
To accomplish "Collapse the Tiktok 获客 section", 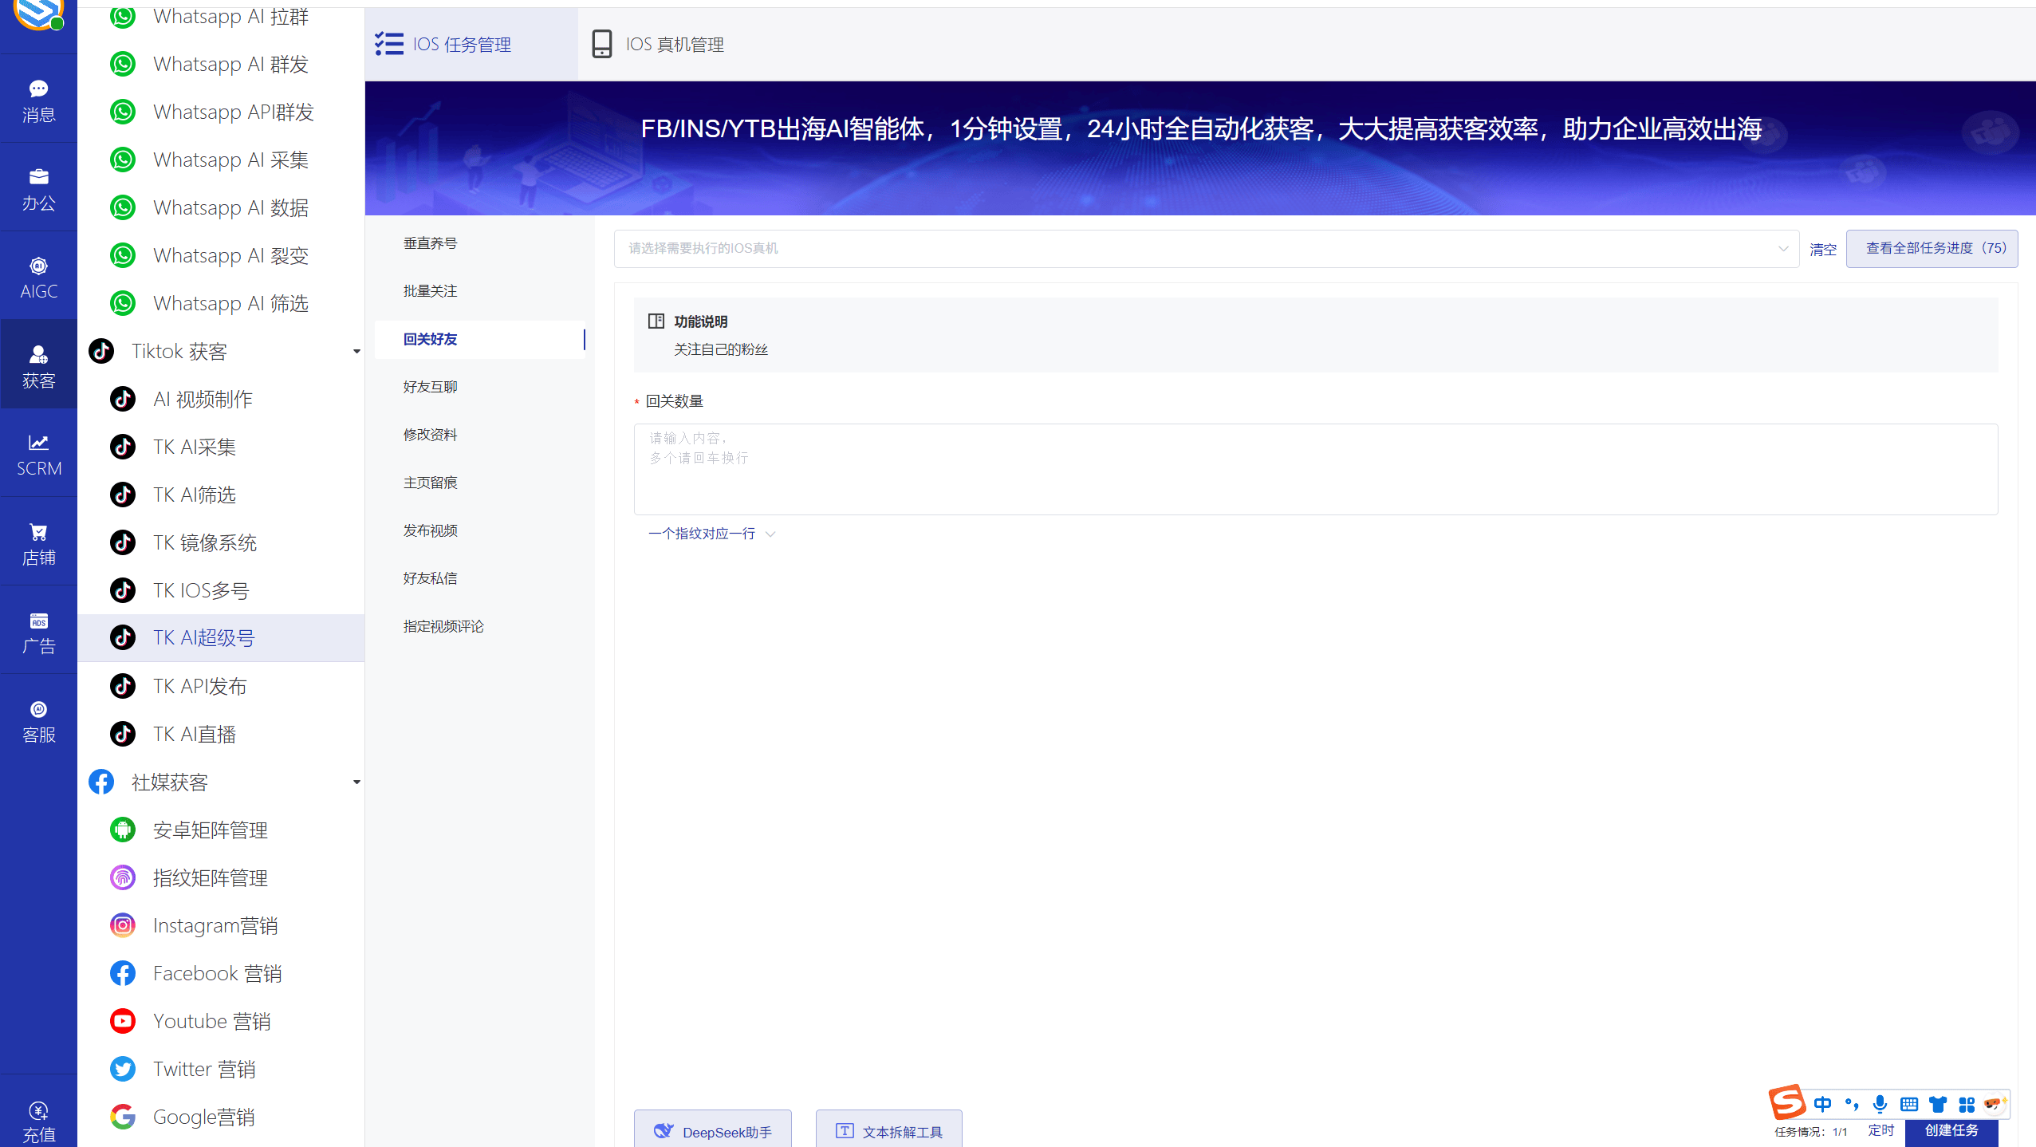I will pos(356,351).
